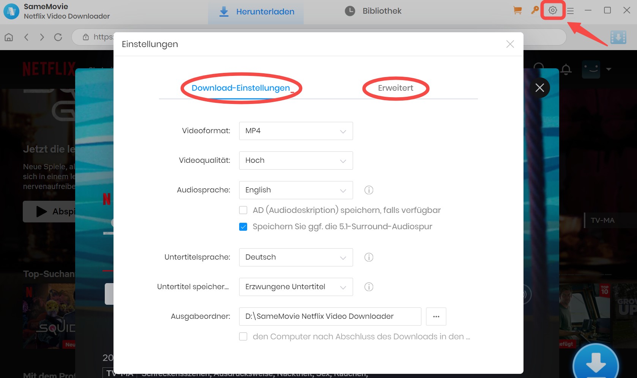Switch to the Erweitert tab
637x378 pixels.
(396, 88)
